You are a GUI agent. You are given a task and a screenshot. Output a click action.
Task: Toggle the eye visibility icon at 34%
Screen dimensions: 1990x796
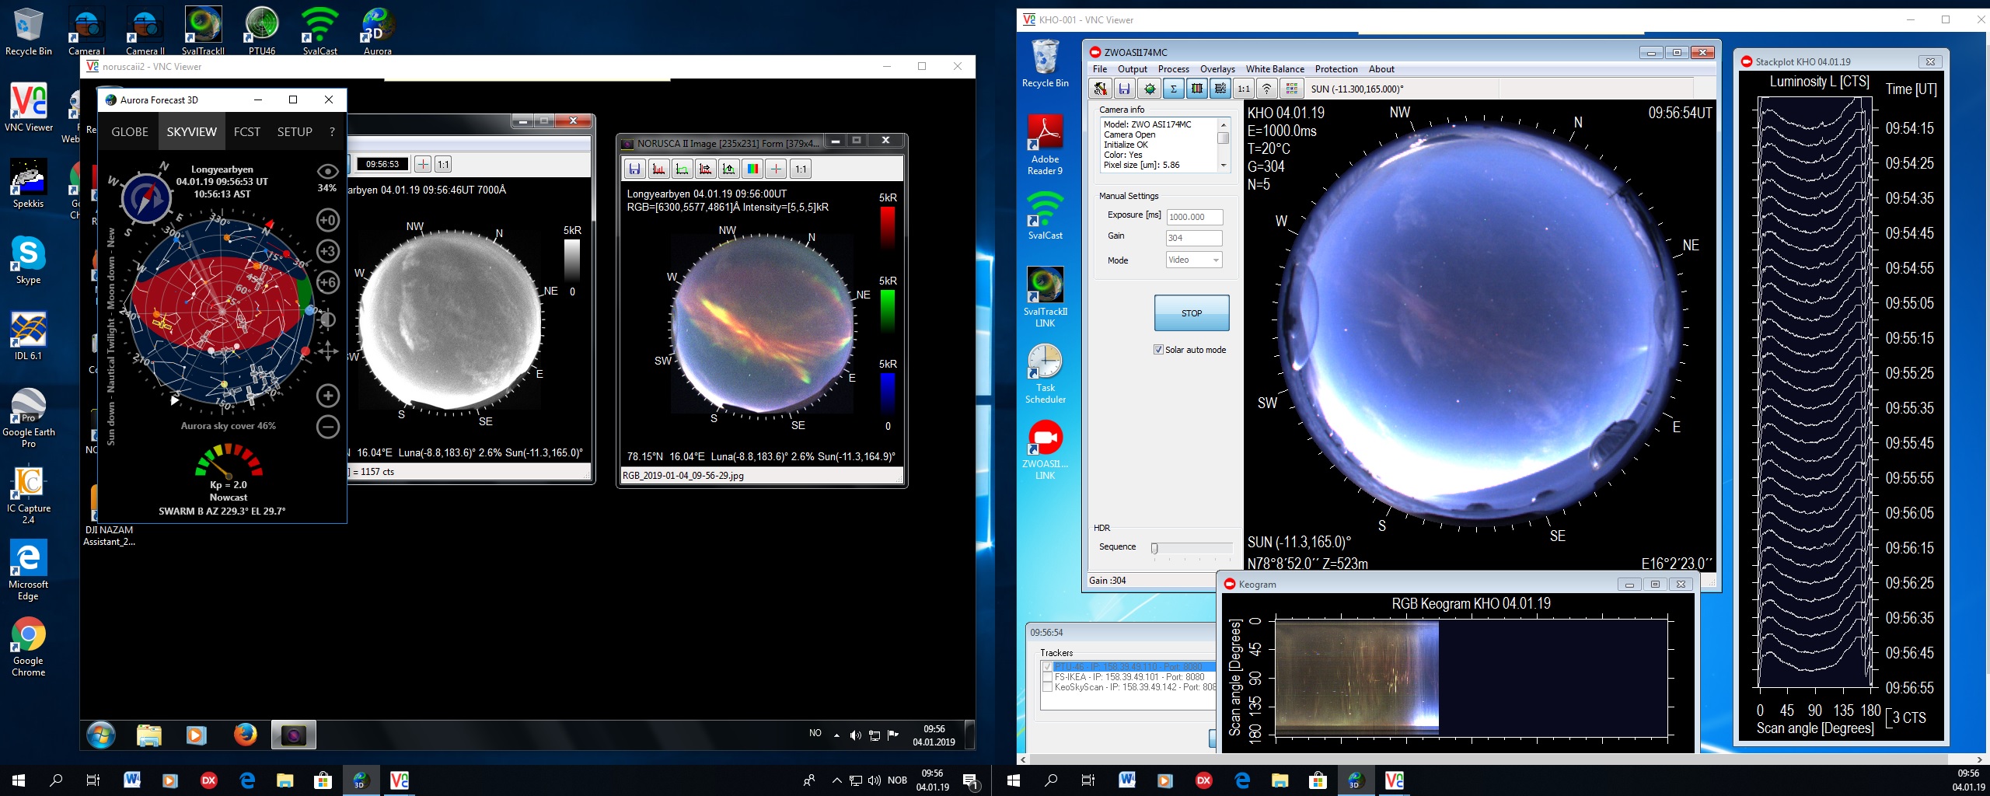[x=327, y=172]
